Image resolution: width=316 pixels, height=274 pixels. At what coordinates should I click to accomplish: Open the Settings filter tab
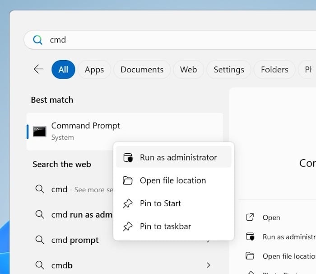coord(228,70)
